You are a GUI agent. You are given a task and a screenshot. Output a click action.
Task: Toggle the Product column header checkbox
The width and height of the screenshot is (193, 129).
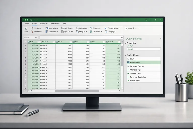(x=41, y=42)
